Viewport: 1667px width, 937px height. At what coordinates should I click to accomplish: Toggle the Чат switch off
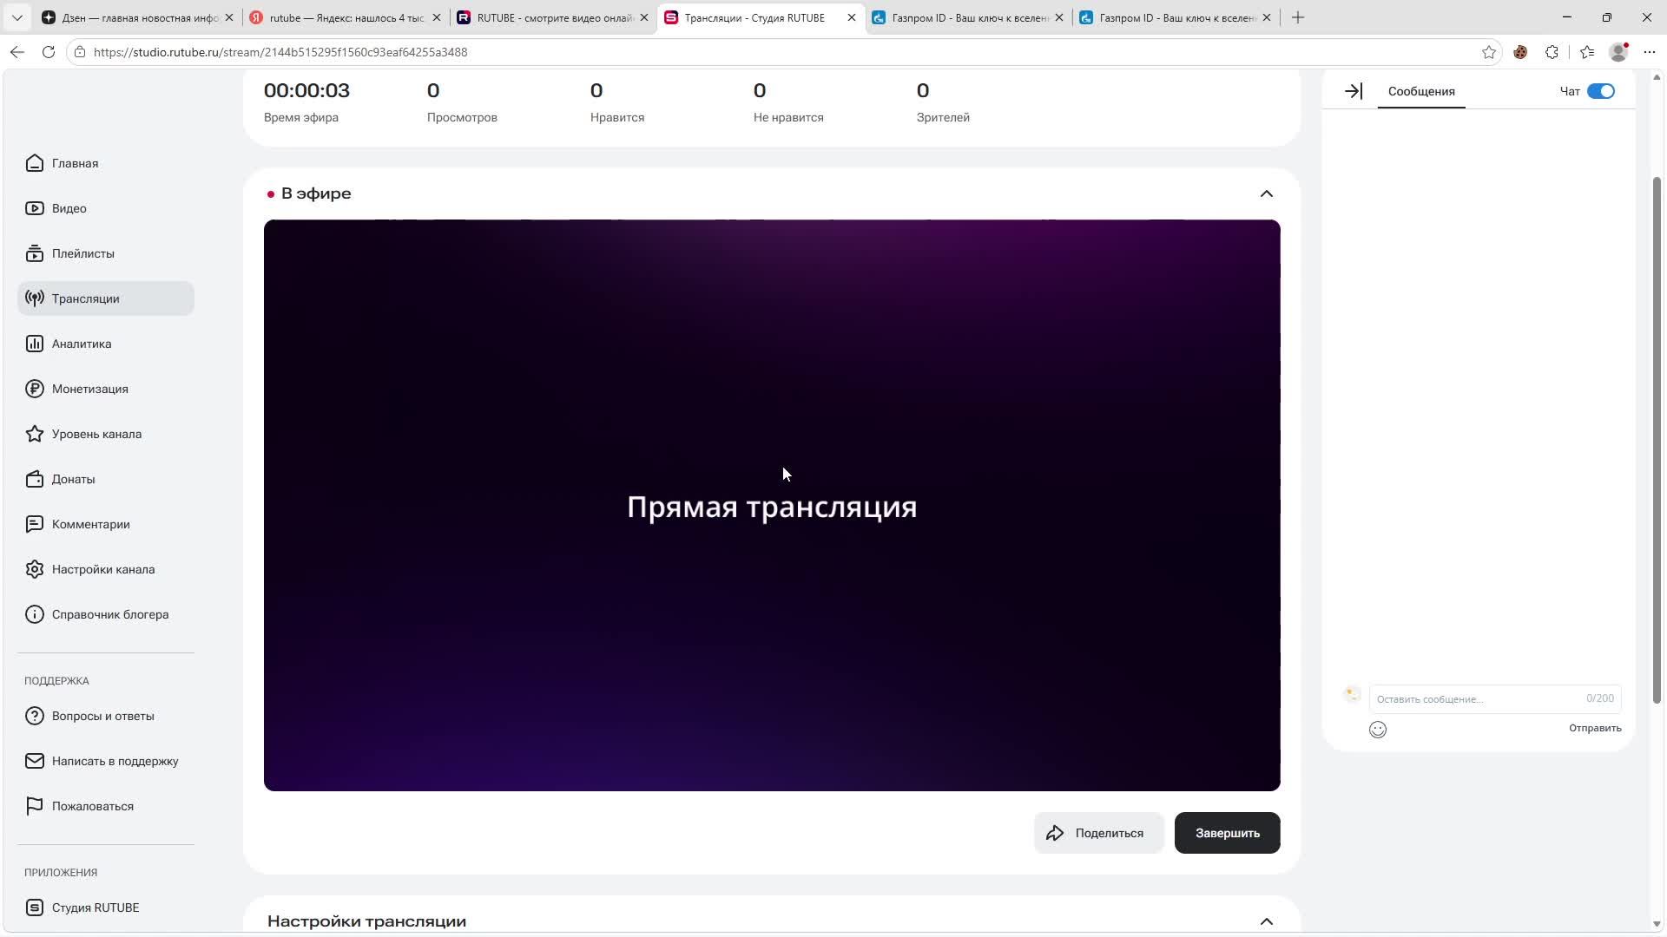1601,91
